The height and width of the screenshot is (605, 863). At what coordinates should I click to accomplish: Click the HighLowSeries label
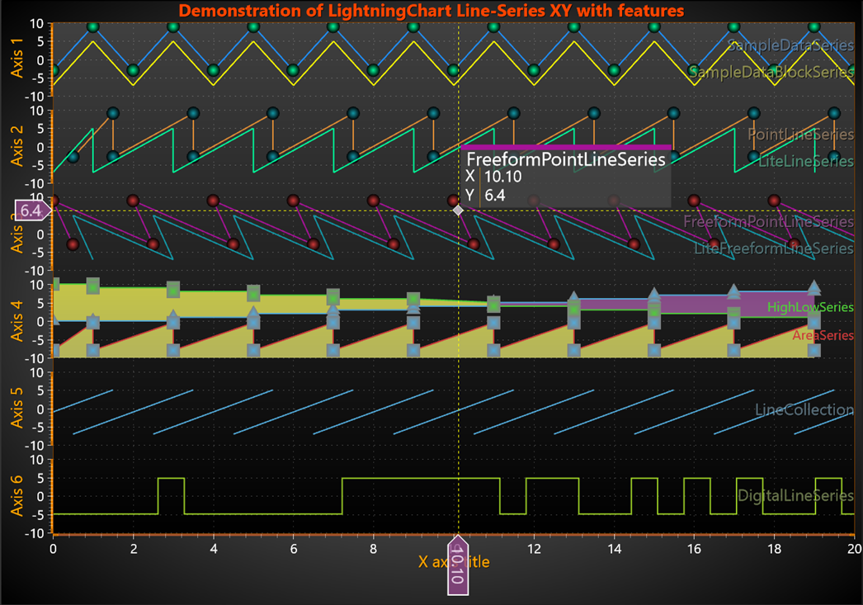810,307
